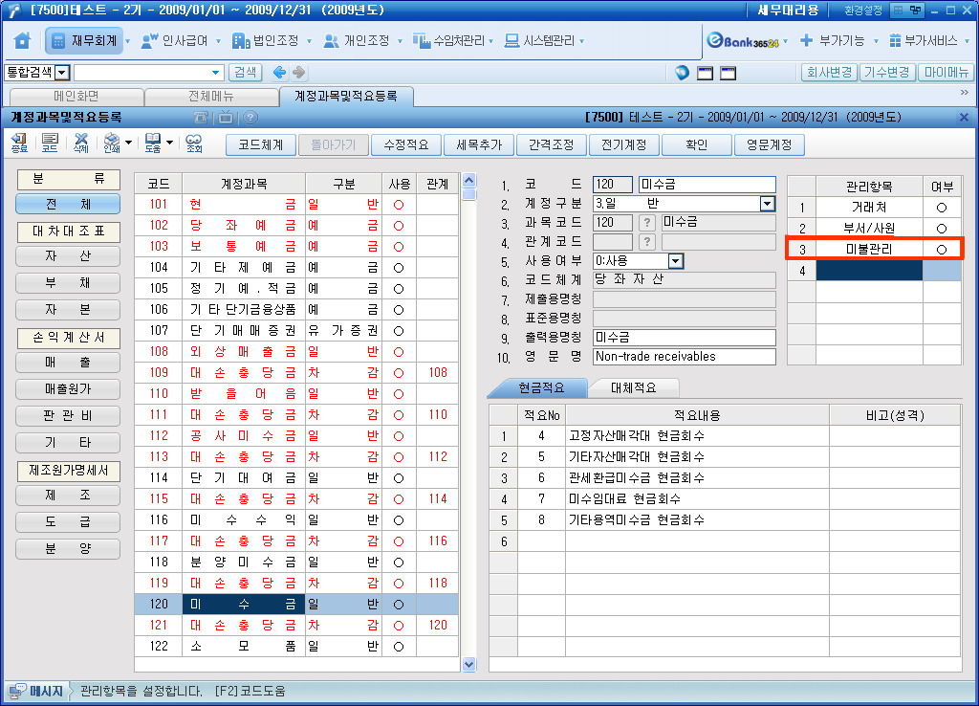Toggle the usage circle for account 122 소모품

[x=399, y=647]
